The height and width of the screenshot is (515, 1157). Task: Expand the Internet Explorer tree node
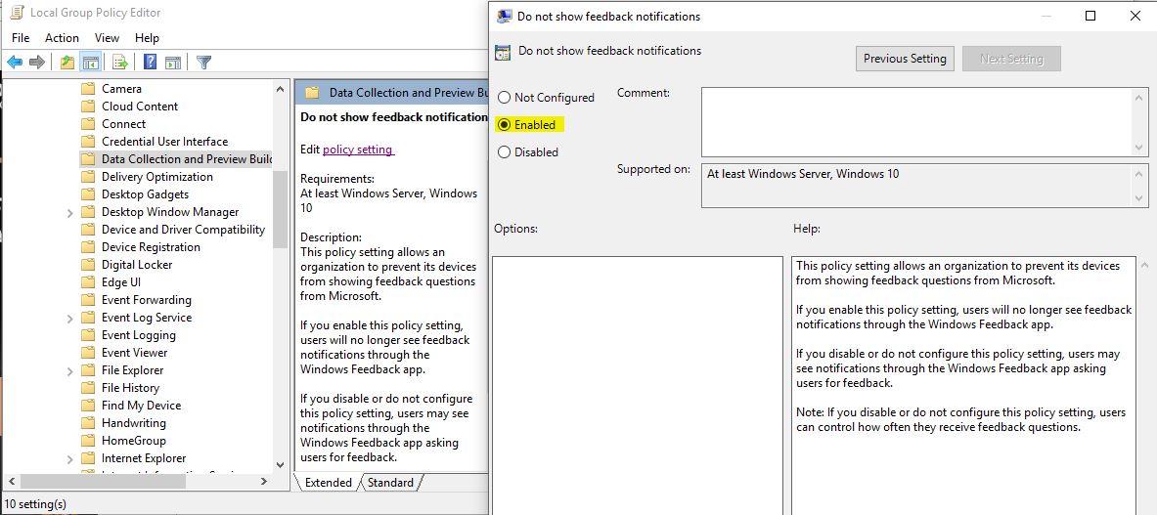[70, 458]
